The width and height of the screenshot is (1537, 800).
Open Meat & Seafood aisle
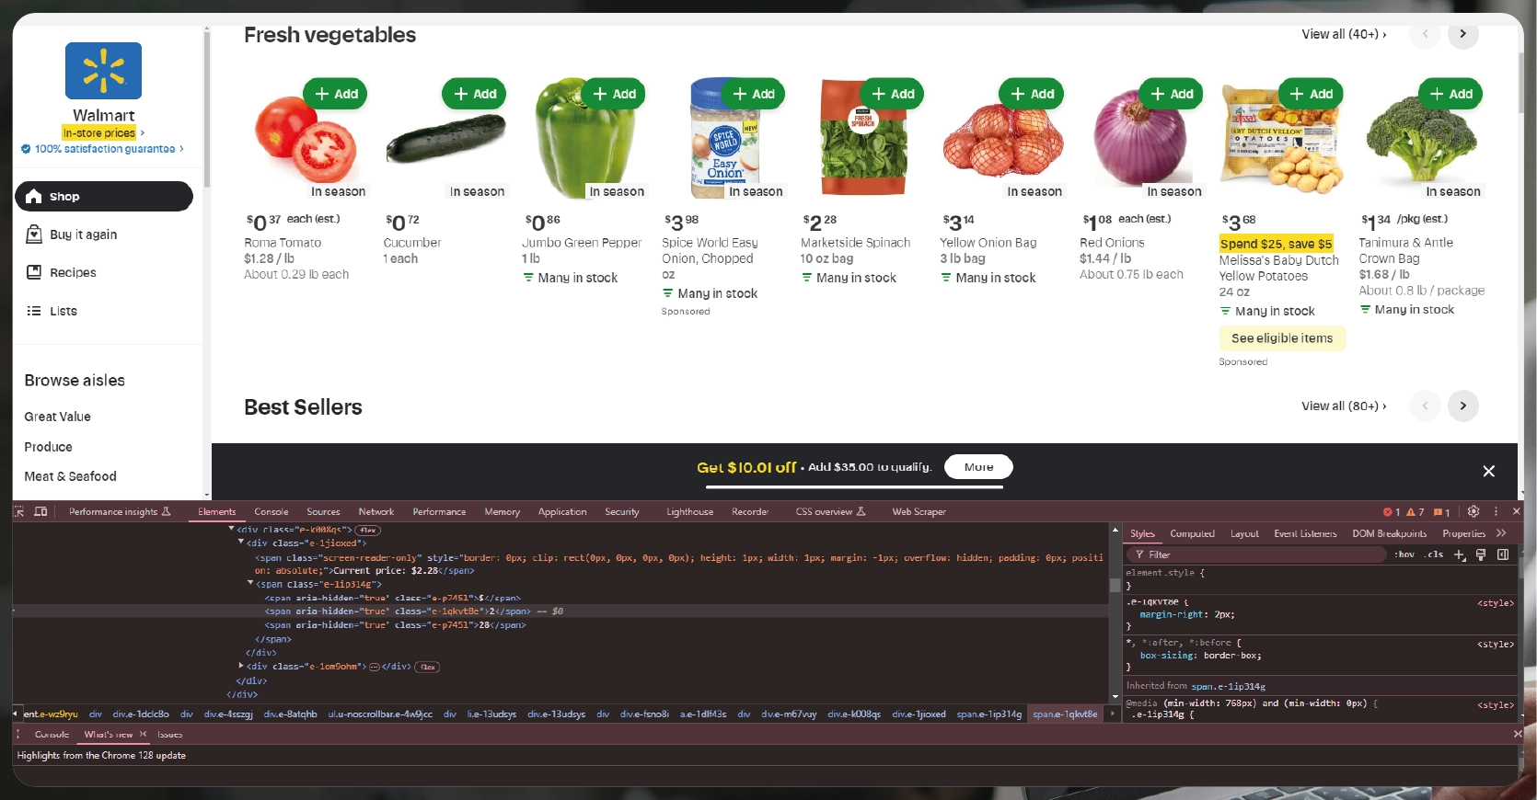point(70,476)
